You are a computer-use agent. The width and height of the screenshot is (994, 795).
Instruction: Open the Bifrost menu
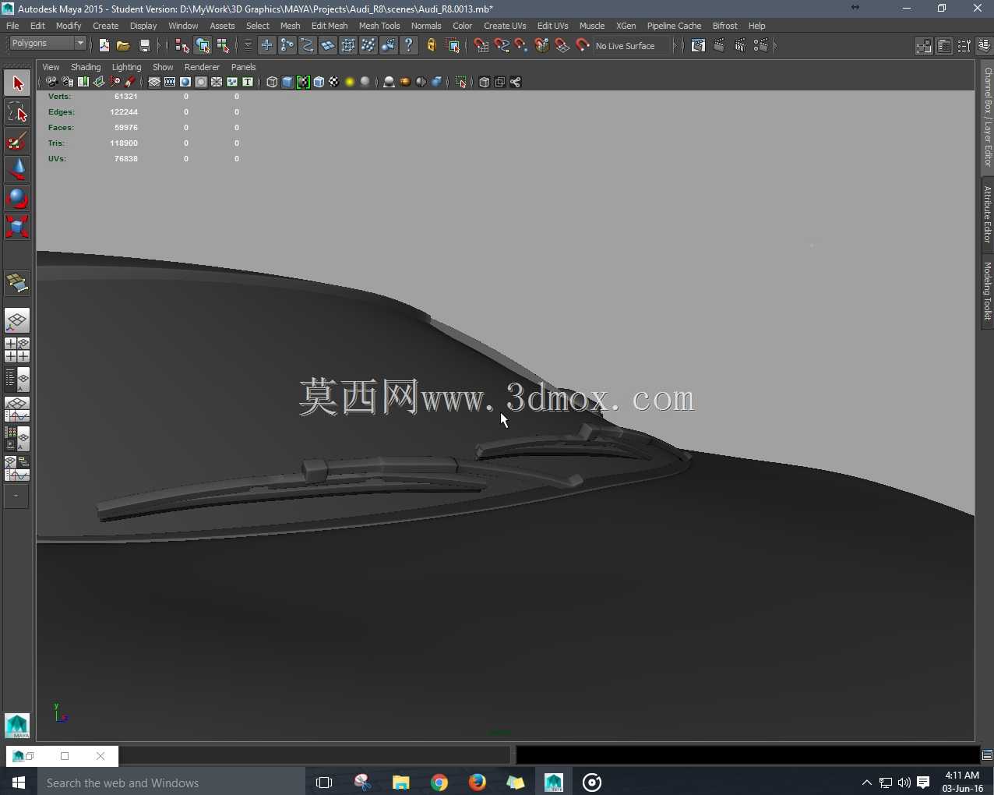725,26
